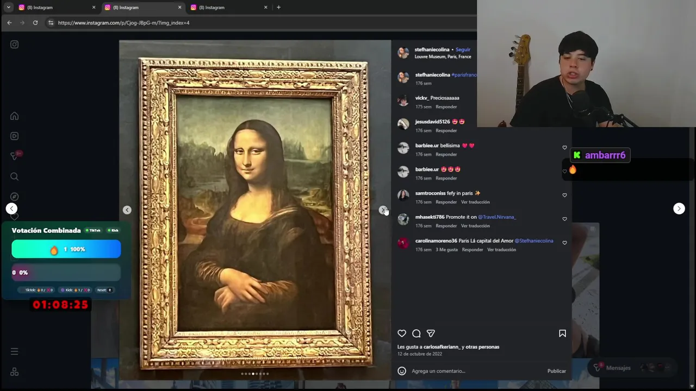Click the 12 de octubre de 2022 date
Image resolution: width=696 pixels, height=391 pixels.
tap(420, 354)
